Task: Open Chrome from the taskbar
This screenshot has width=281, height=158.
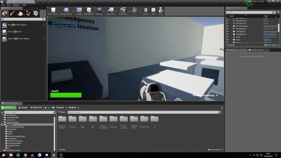Action: click(25, 155)
